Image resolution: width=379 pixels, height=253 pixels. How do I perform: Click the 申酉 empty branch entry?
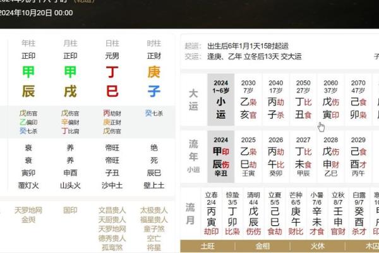click(x=70, y=173)
